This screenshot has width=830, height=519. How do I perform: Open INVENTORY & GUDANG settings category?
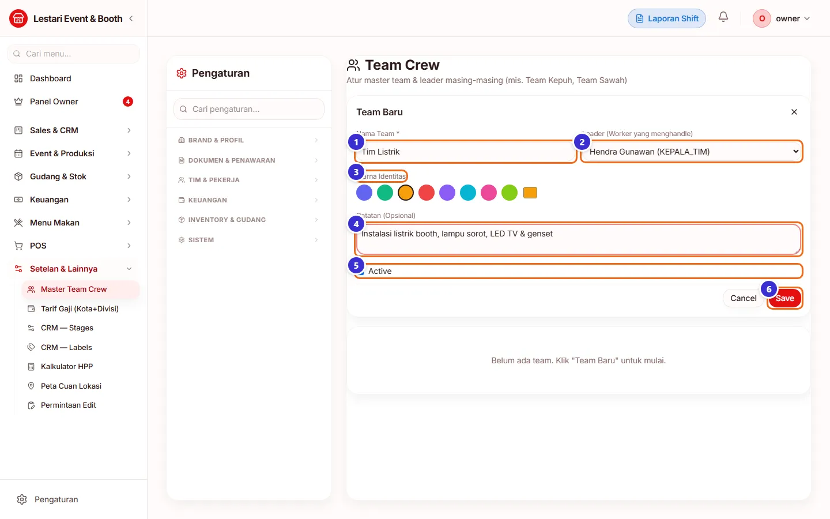[249, 220]
